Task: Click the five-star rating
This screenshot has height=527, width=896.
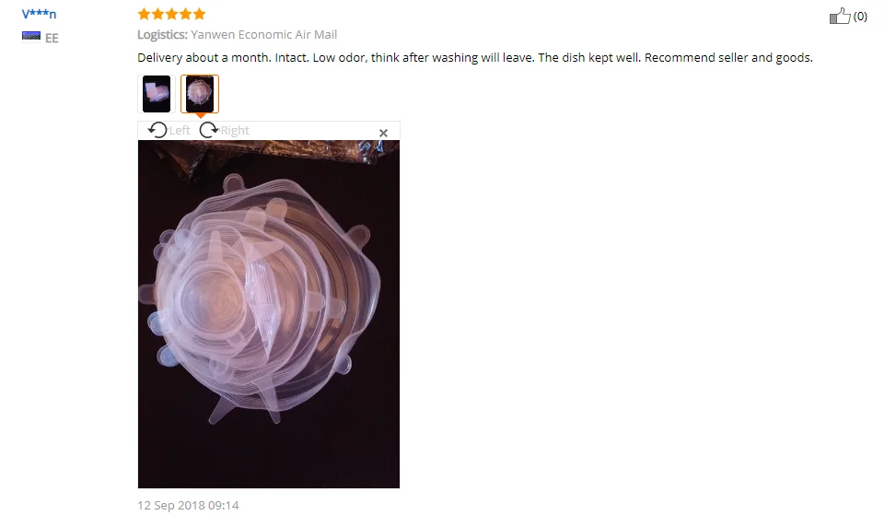Action: tap(171, 14)
